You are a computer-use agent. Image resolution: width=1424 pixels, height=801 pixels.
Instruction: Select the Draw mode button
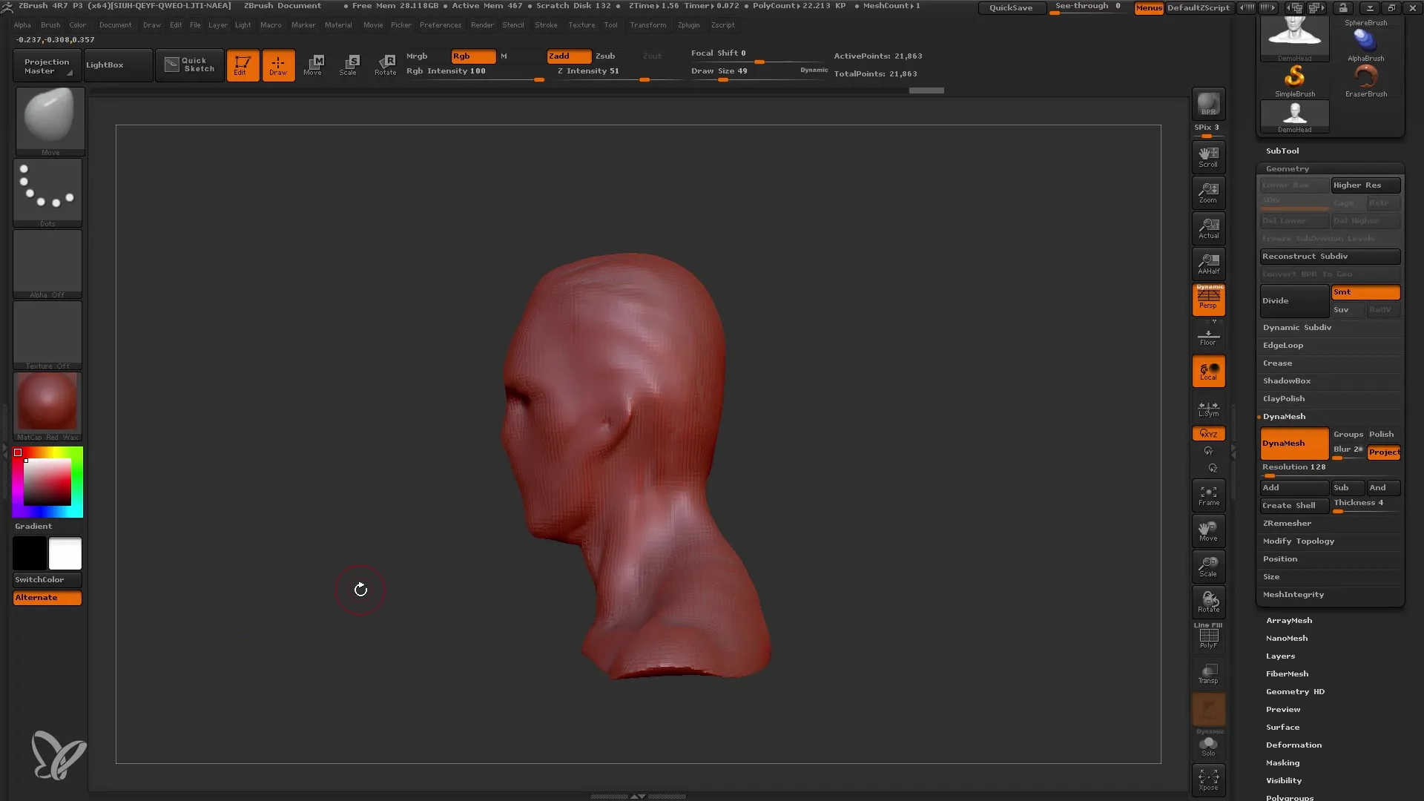(279, 65)
